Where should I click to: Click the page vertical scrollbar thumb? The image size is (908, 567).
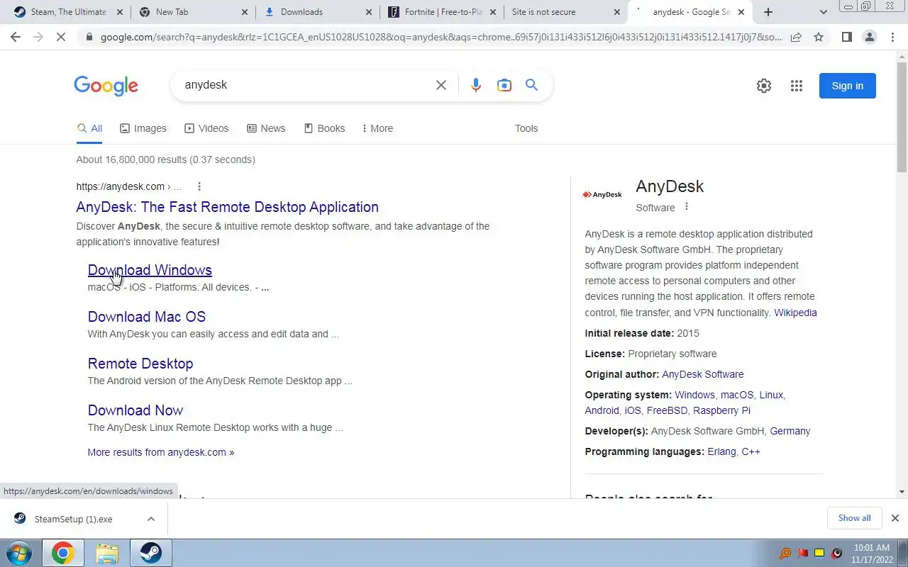902,117
